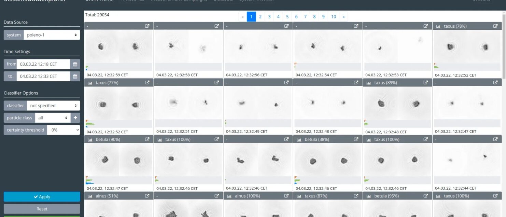Open external link on taxus (87%) card
The height and width of the screenshot is (217, 506).
(x=356, y=196)
